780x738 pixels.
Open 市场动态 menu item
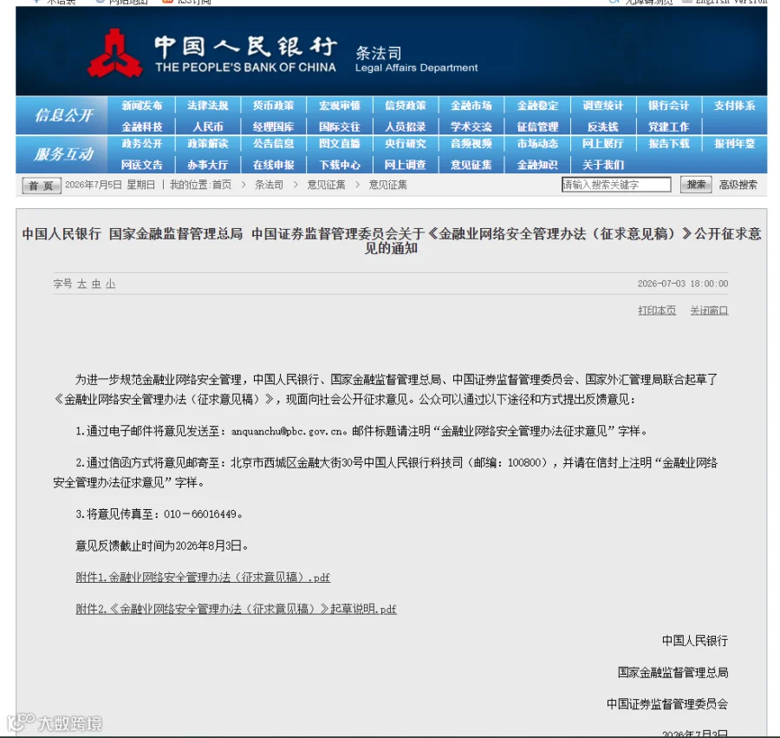(537, 144)
